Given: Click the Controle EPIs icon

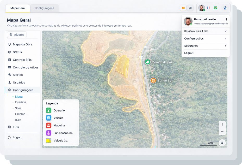Looking at the screenshot, I should click(x=10, y=60).
